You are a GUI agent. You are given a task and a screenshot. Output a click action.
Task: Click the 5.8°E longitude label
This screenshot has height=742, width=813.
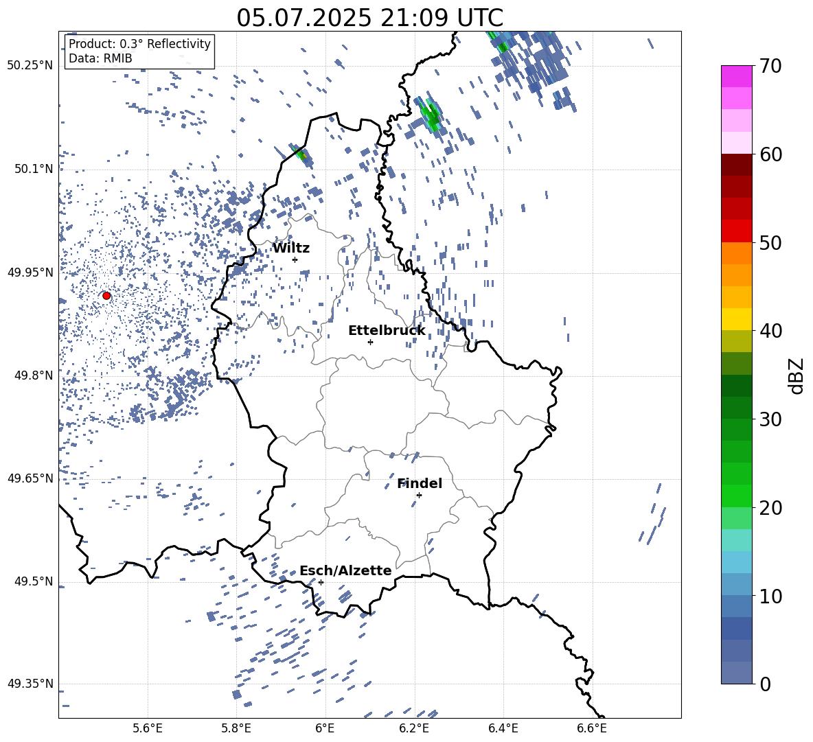click(236, 728)
